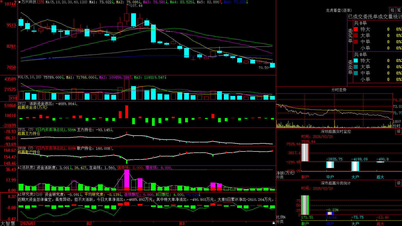Click the 笔 tick-mode button
402x226 pixels.
click(x=399, y=10)
